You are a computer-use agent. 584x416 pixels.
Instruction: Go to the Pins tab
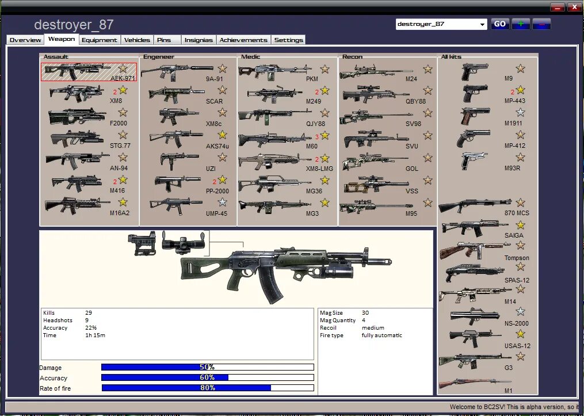(167, 40)
